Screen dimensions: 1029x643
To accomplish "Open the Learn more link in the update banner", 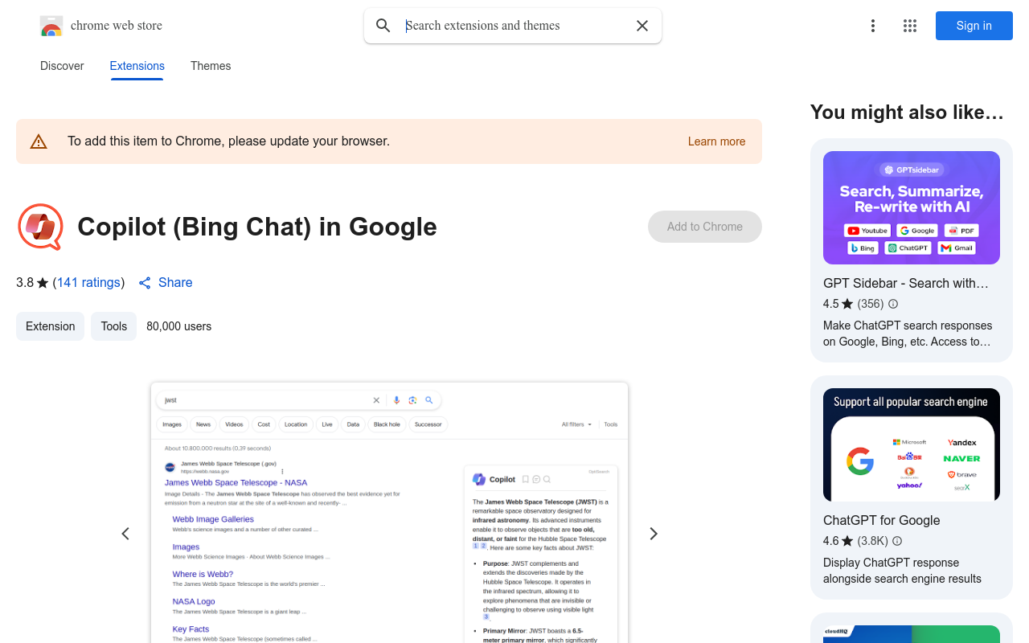I will tap(716, 141).
